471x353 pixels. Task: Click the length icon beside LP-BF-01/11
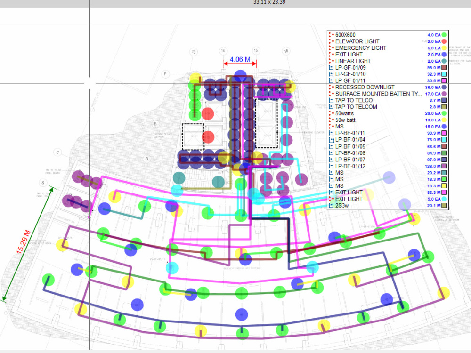331,133
